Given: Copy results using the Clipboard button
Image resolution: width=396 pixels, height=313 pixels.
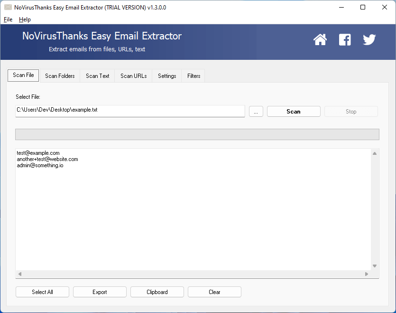Looking at the screenshot, I should coord(157,292).
